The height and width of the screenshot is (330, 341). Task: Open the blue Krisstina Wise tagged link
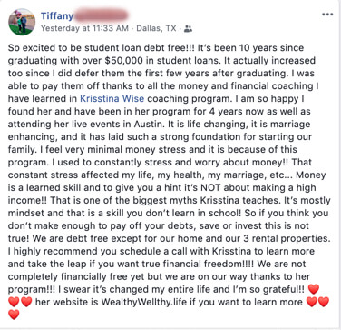[112, 98]
